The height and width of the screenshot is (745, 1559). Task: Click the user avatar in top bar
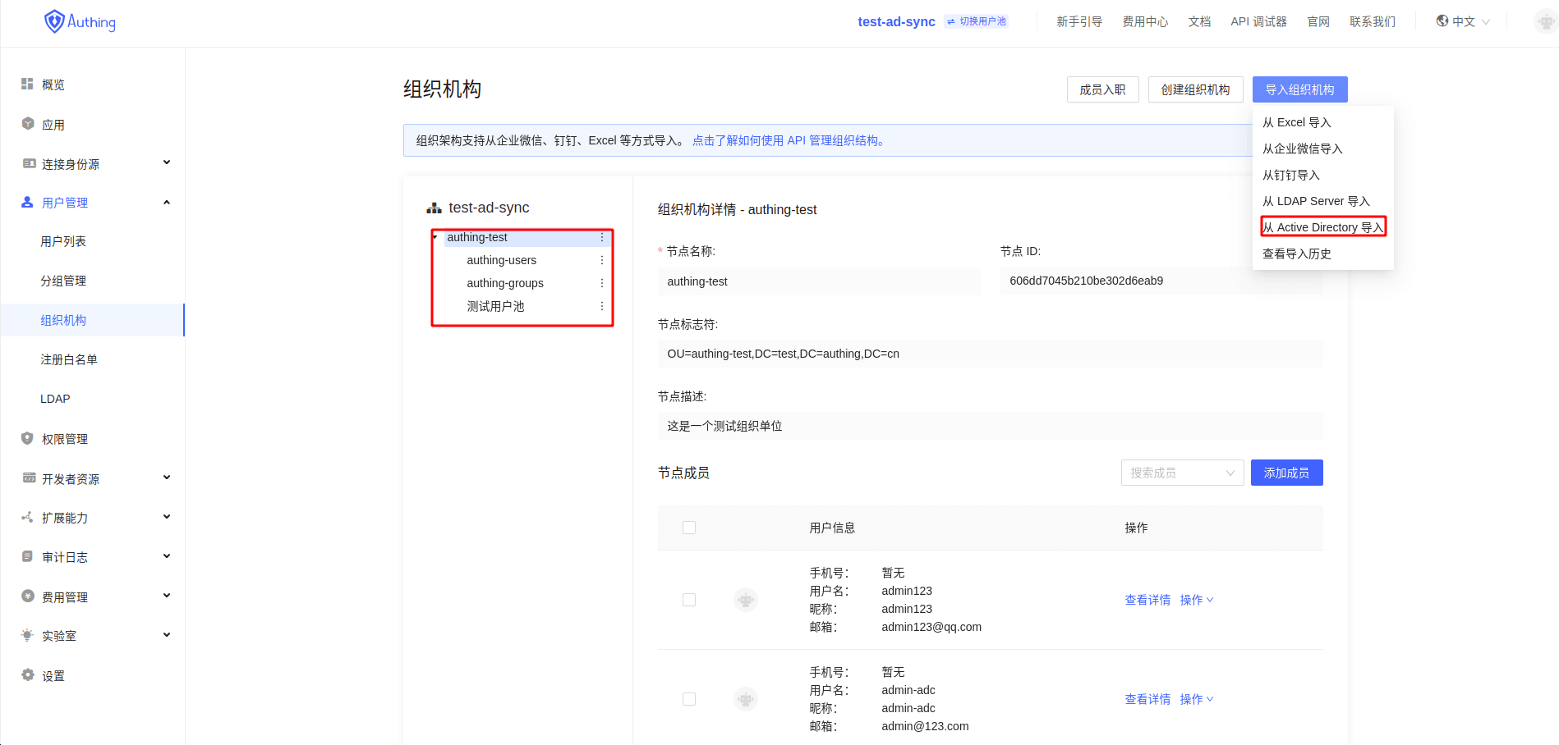(x=1545, y=21)
